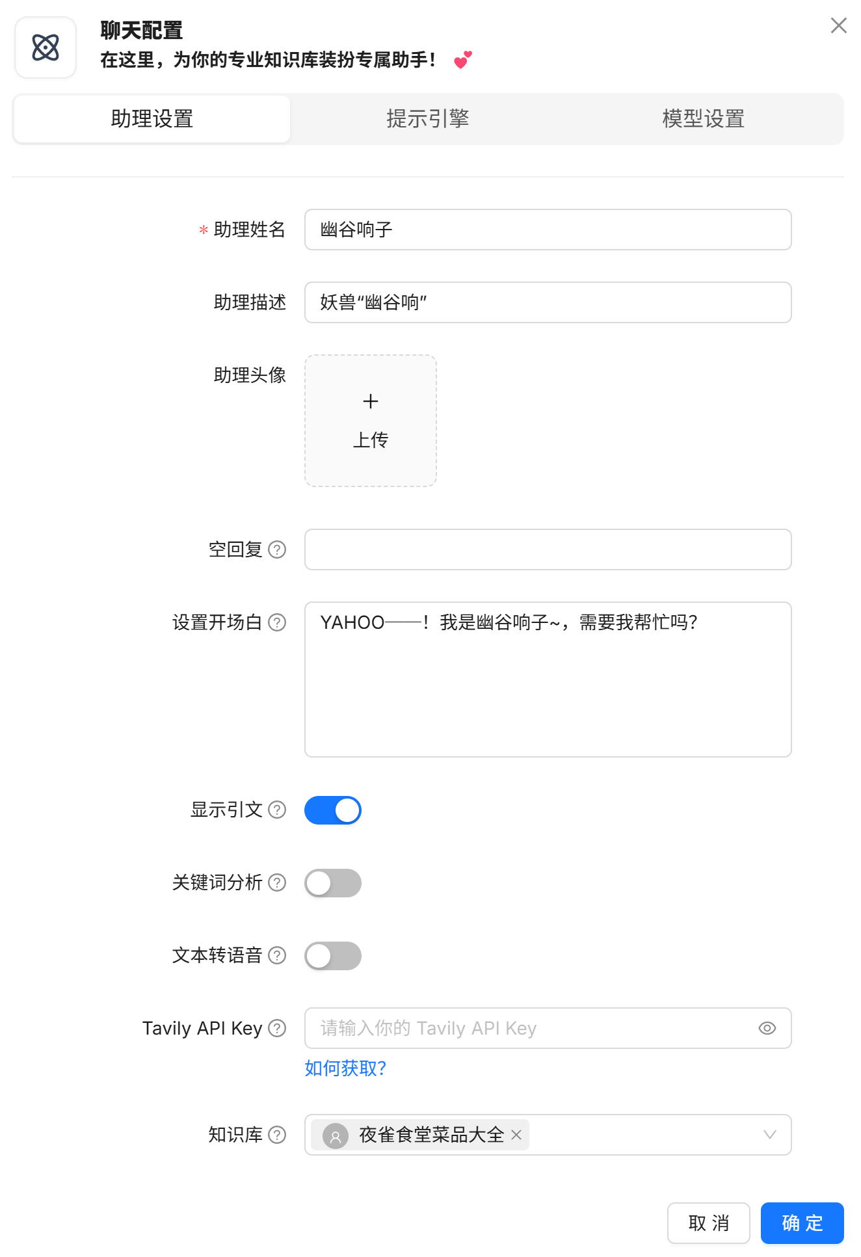Show the Tavily API Key with the eye icon

(767, 1028)
